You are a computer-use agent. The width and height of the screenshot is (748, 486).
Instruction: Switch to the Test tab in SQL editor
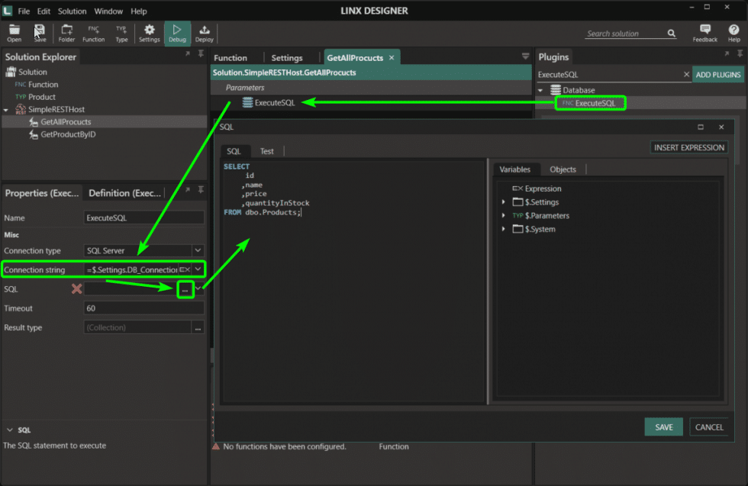click(x=266, y=151)
